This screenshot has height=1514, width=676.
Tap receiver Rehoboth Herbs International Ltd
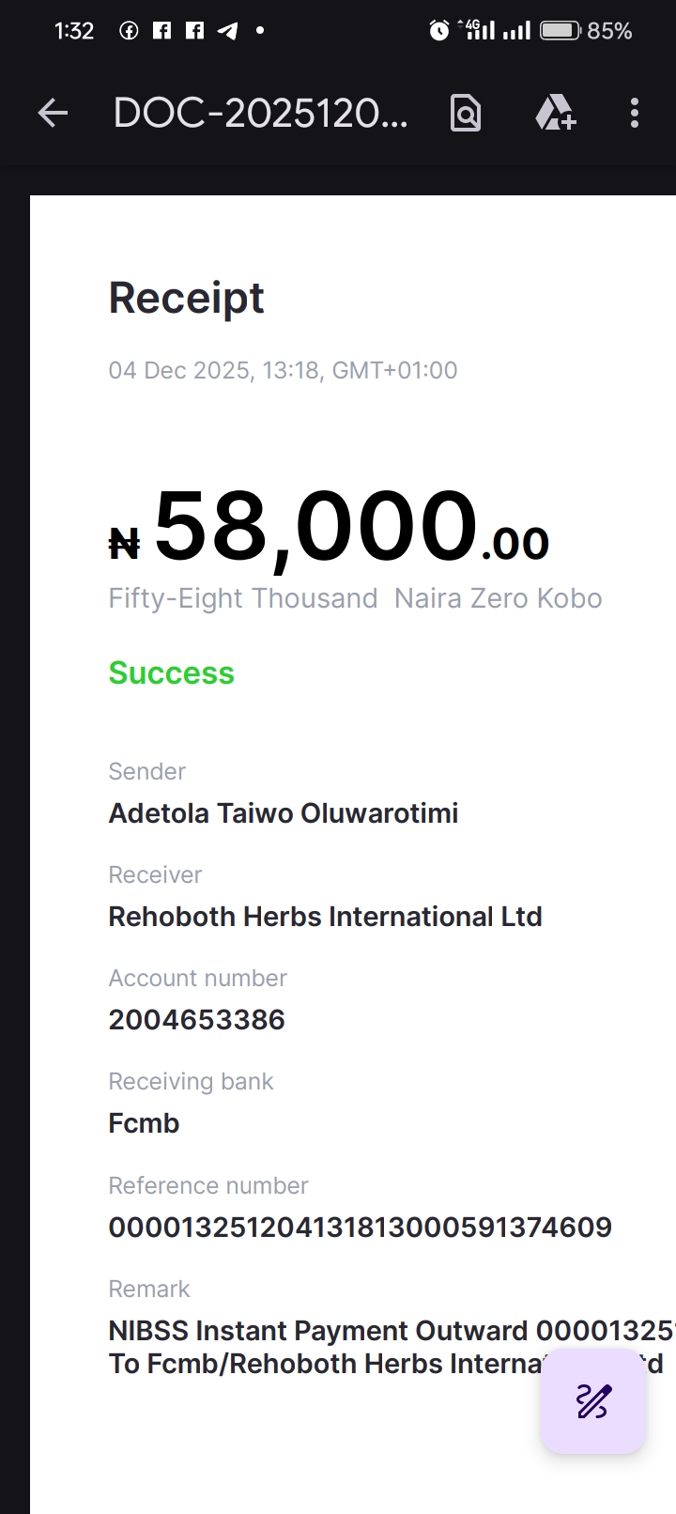pos(325,916)
